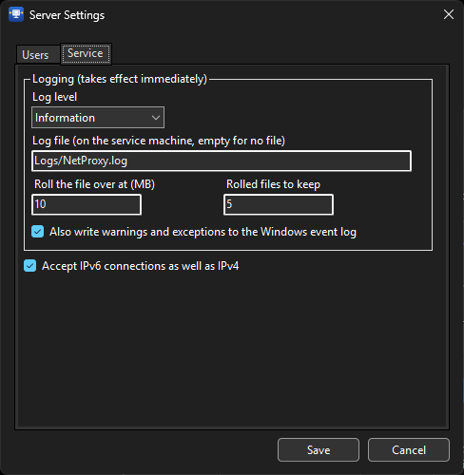Click the 'Rolled files to keep' label
This screenshot has height=475, width=464.
pyautogui.click(x=273, y=184)
